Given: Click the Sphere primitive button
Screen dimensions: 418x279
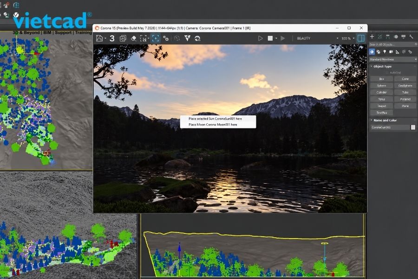Looking at the screenshot, I should 381,86.
